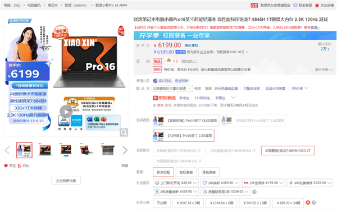Open the delivery address 北京朝阳区 dropdown

172,89
